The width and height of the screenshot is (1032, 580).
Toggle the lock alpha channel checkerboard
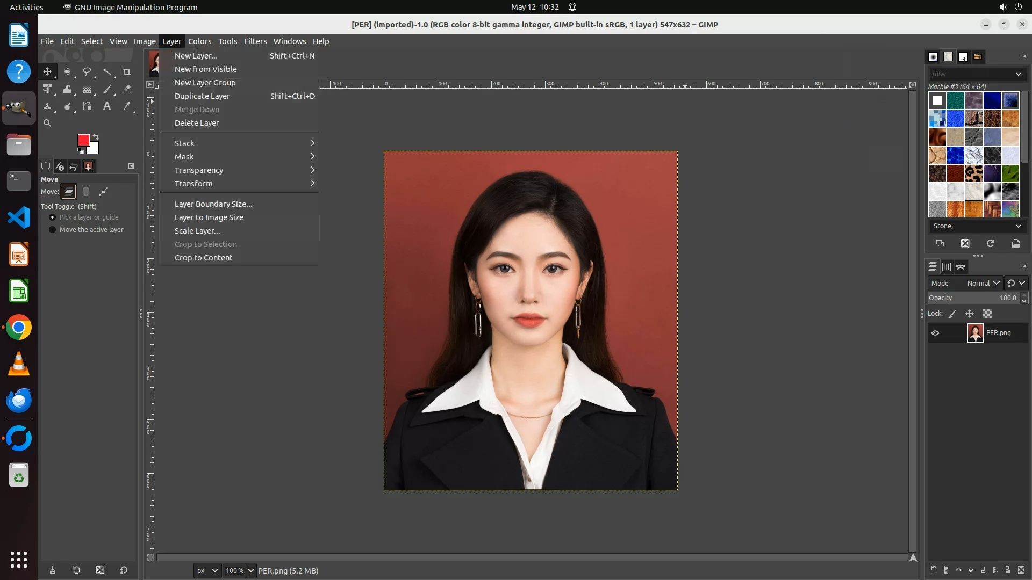(x=987, y=314)
